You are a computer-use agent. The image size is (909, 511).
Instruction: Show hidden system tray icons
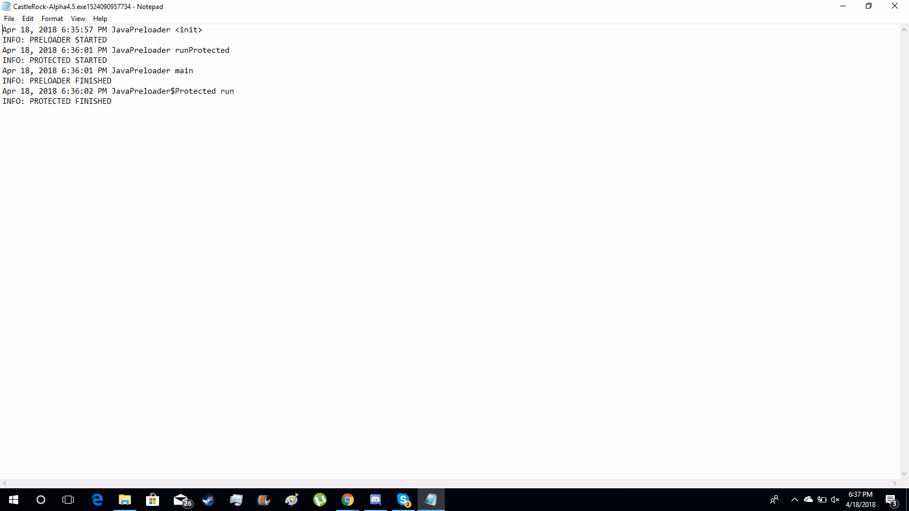794,500
